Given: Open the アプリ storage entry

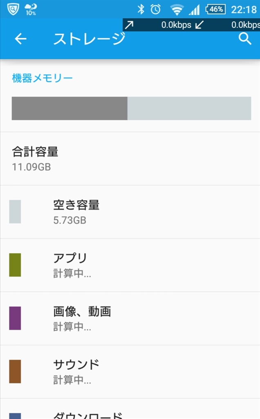Looking at the screenshot, I should (70, 265).
